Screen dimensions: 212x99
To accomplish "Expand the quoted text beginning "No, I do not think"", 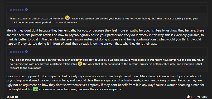I will [107, 64].
